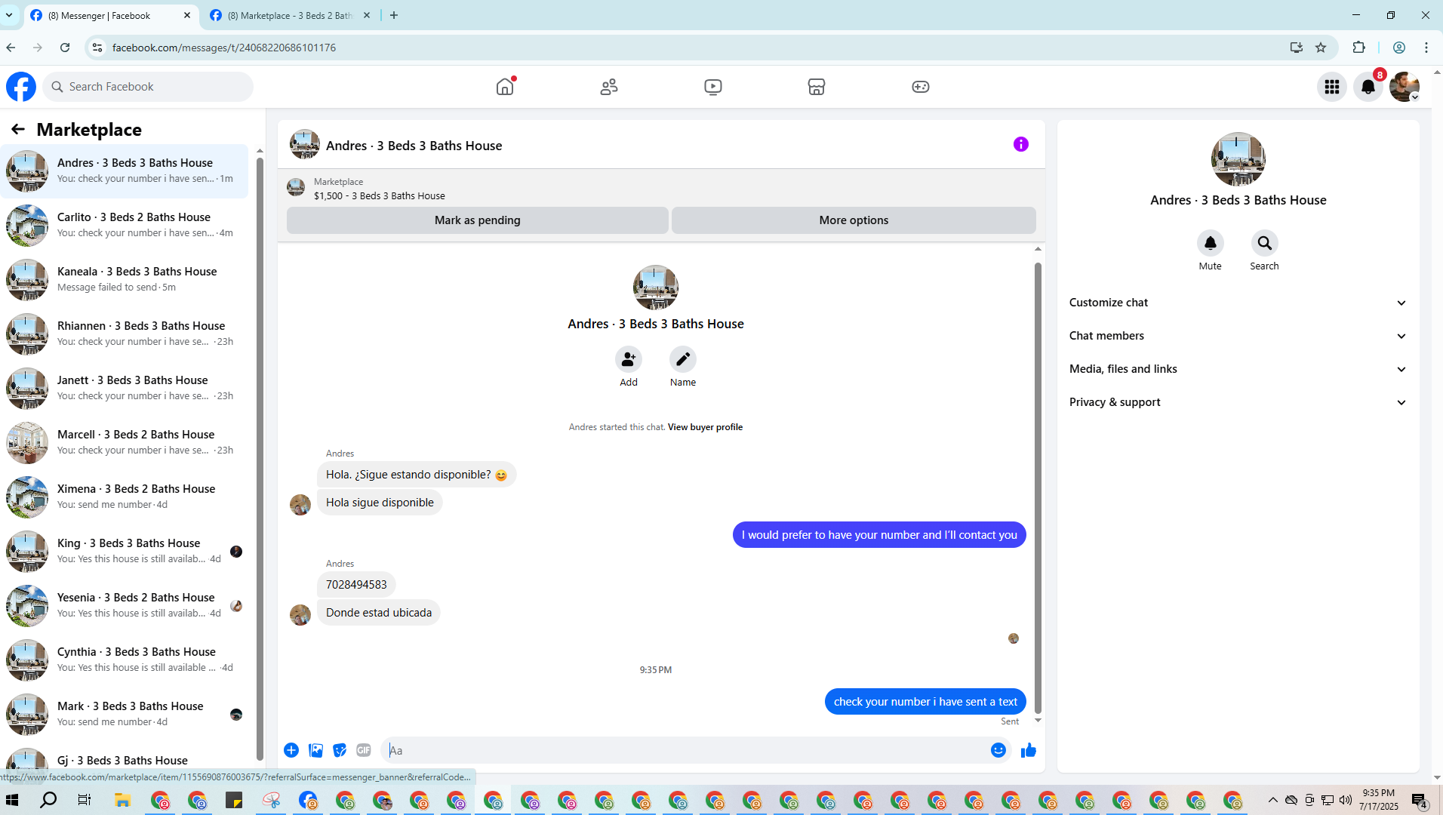
Task: Add people to the chat
Action: point(629,360)
